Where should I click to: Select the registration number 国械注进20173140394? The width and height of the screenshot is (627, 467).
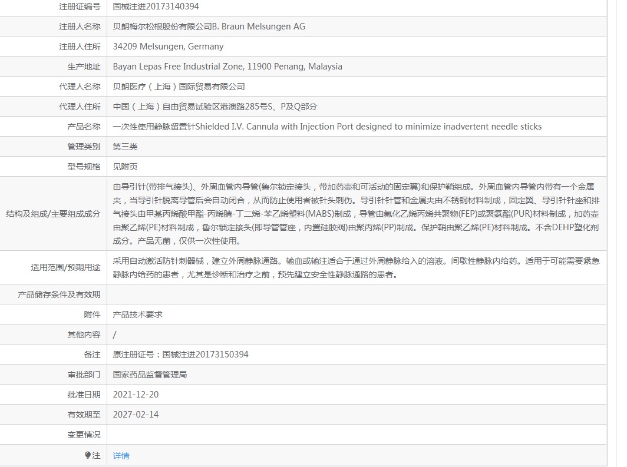click(156, 6)
